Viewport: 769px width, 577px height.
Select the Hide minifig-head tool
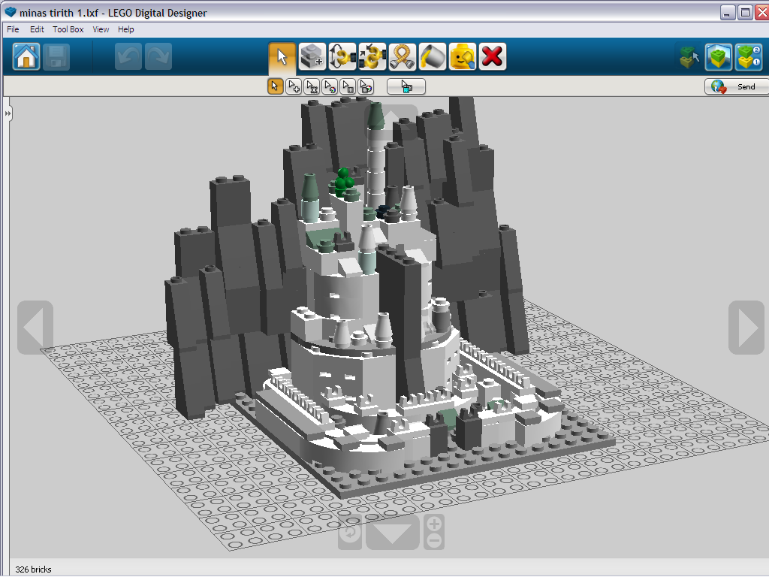463,56
